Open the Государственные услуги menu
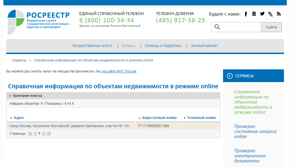Screen dimensions: 297x167 tap(92, 46)
